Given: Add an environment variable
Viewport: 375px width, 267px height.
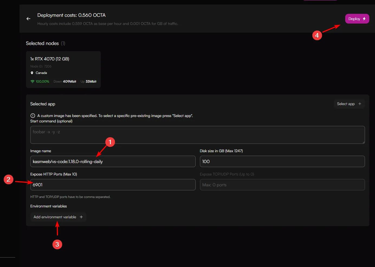Looking at the screenshot, I should tap(58, 217).
